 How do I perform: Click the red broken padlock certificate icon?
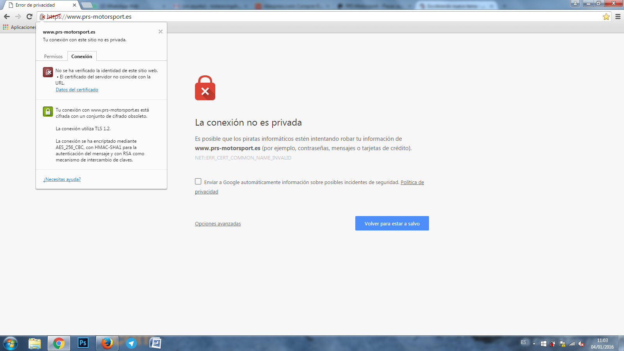coord(48,72)
